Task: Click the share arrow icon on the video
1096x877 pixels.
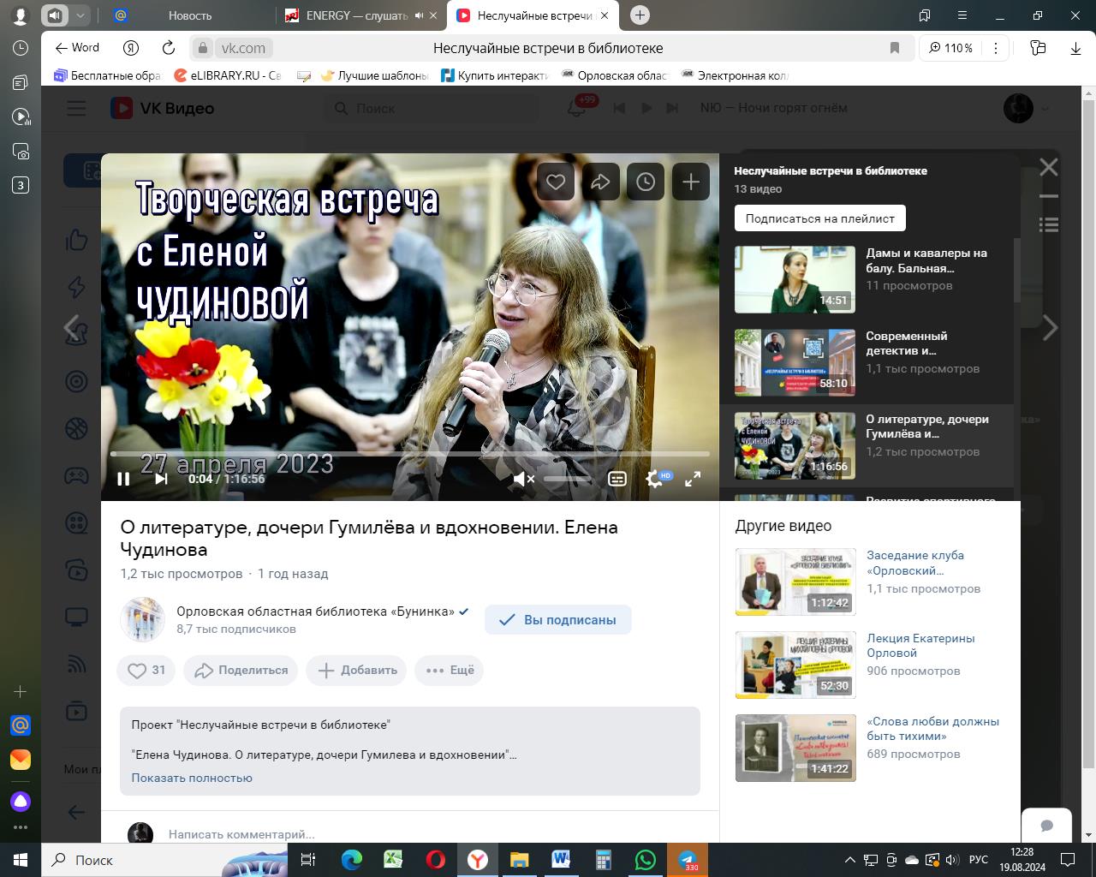Action: pos(600,182)
